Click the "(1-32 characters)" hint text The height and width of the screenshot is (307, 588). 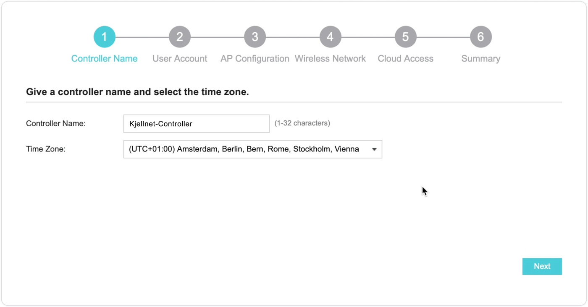pos(302,123)
